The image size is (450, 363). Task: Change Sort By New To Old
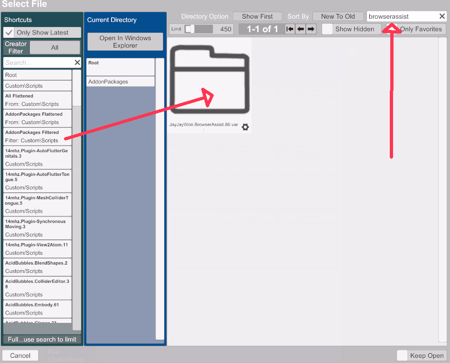click(338, 16)
